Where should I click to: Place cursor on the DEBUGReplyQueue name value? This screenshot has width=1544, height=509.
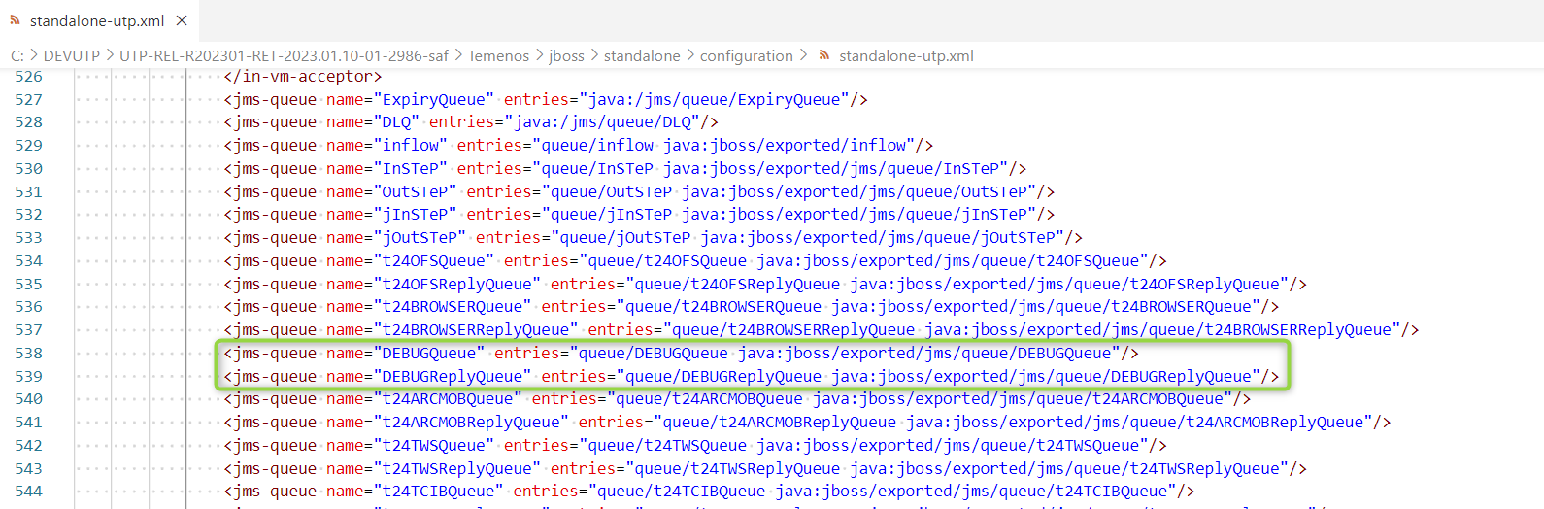pos(453,376)
